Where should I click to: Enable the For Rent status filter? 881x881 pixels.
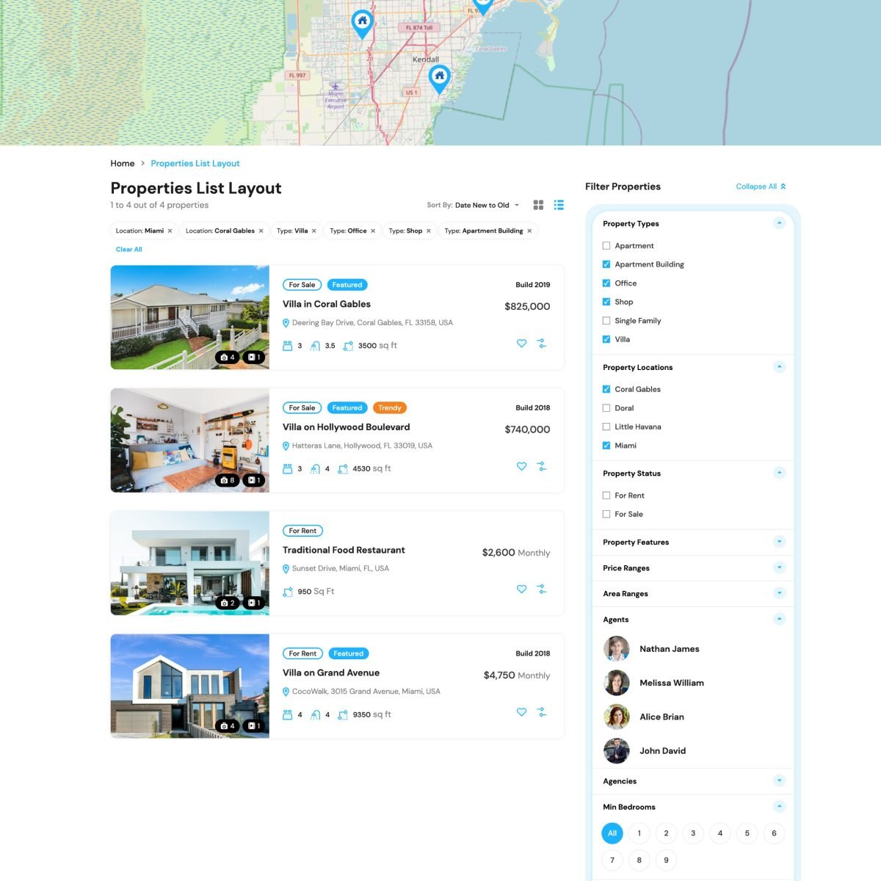606,496
